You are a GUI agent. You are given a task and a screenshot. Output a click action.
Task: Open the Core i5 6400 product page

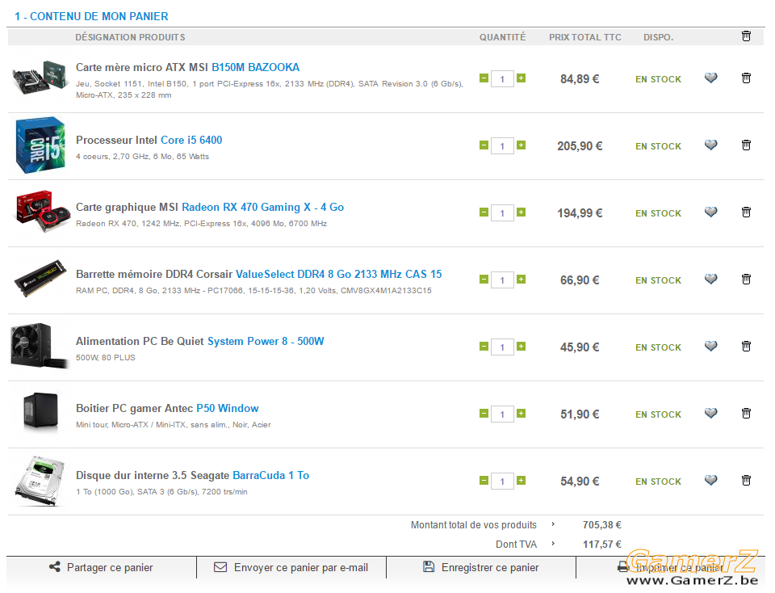tap(191, 140)
